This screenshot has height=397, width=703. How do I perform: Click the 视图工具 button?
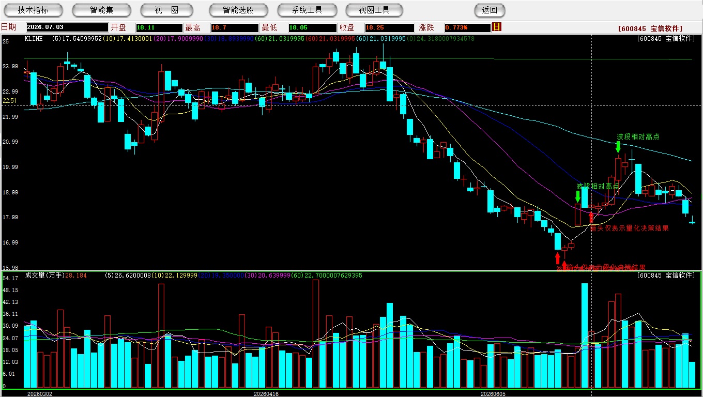coord(374,10)
